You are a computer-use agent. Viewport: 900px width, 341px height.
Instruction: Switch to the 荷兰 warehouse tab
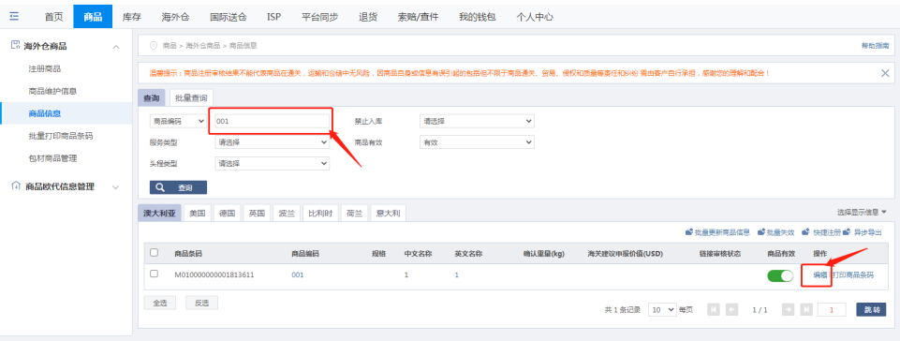click(x=354, y=213)
